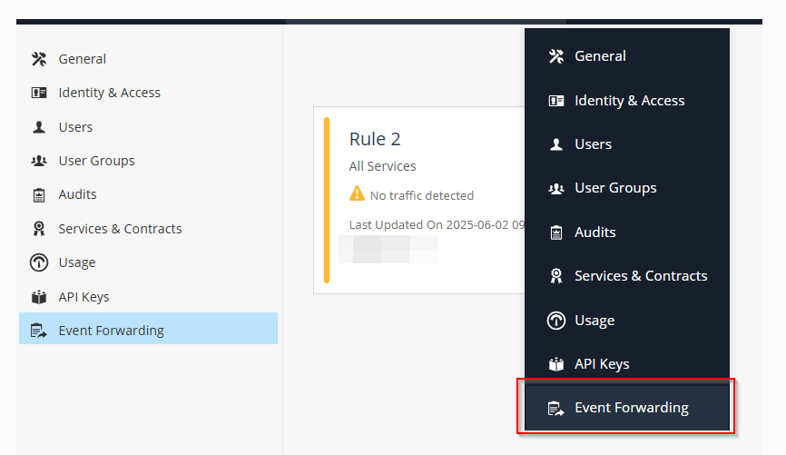Select the highlighted Event Forwarding item in the light sidebar
This screenshot has height=455, width=786.
tap(111, 331)
